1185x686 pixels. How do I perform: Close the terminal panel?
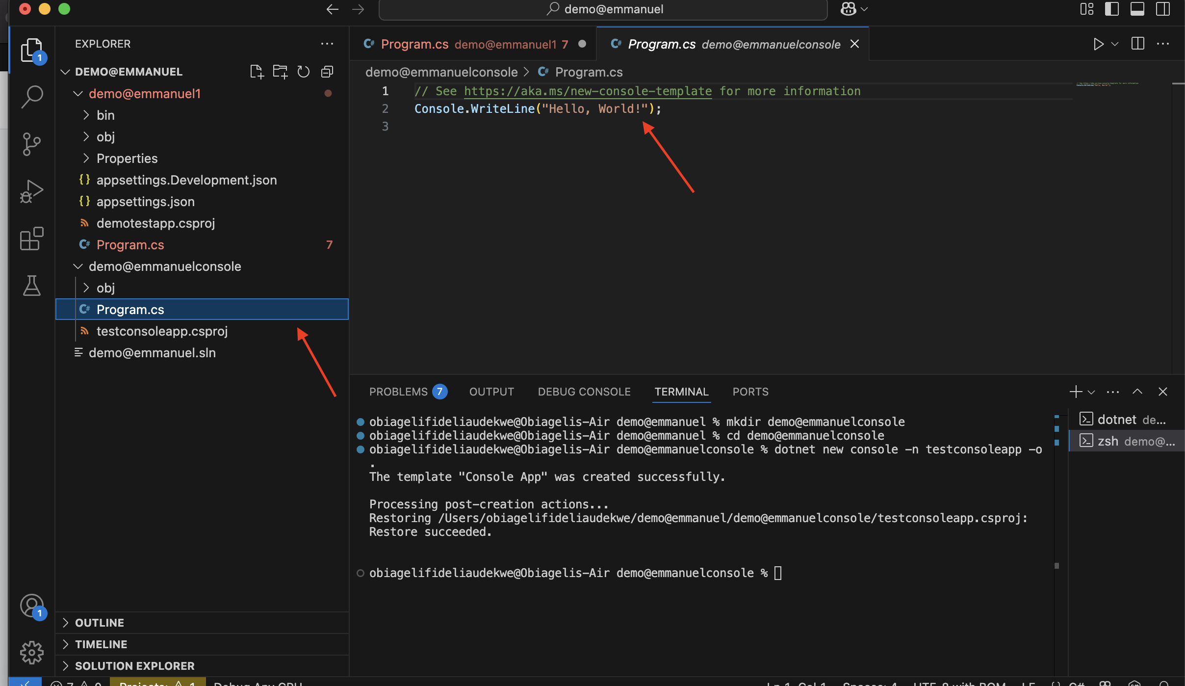click(1163, 392)
